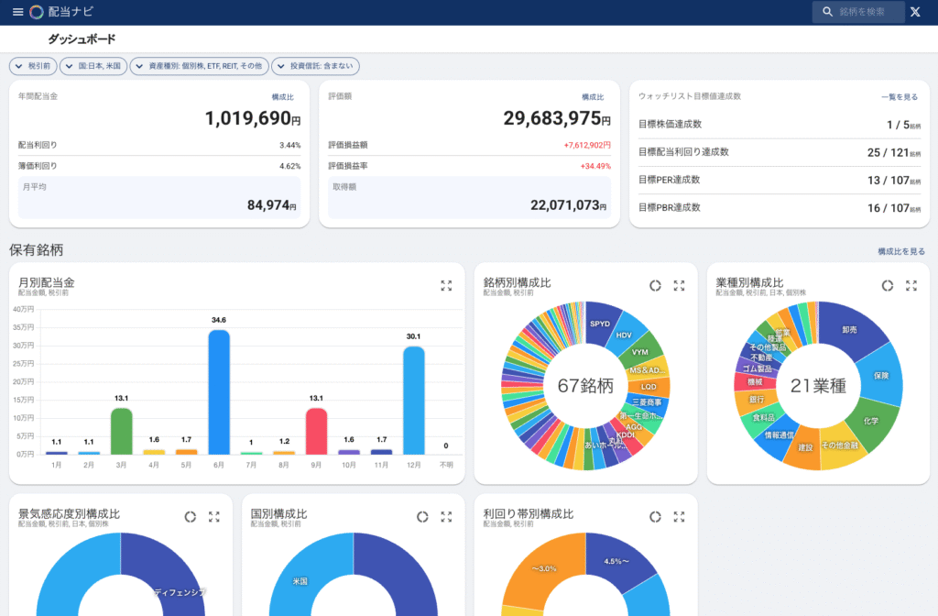This screenshot has height=616, width=938.
Task: Expand 銘柄別構成比 chart to fullscreen
Action: 679,286
